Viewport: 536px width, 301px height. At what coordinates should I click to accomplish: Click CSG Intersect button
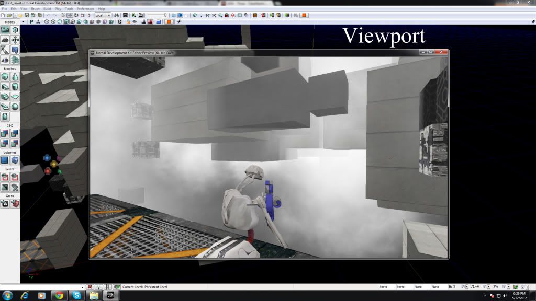(5, 143)
